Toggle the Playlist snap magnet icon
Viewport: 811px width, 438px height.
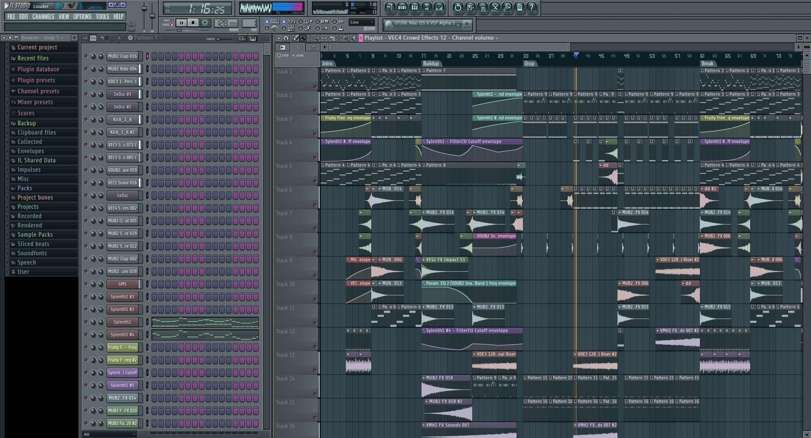tap(286, 38)
